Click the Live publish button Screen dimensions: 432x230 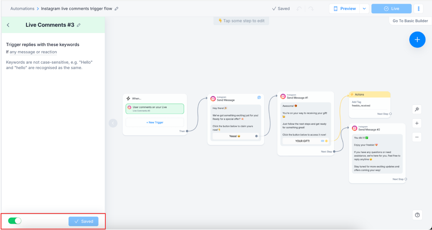[391, 9]
